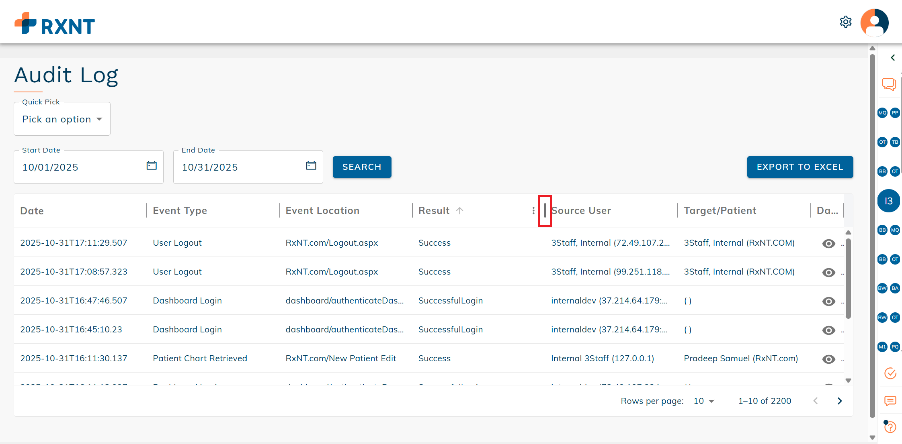Screen dimensions: 902x444
Task: Open Rows per page dropdown
Action: click(x=704, y=401)
